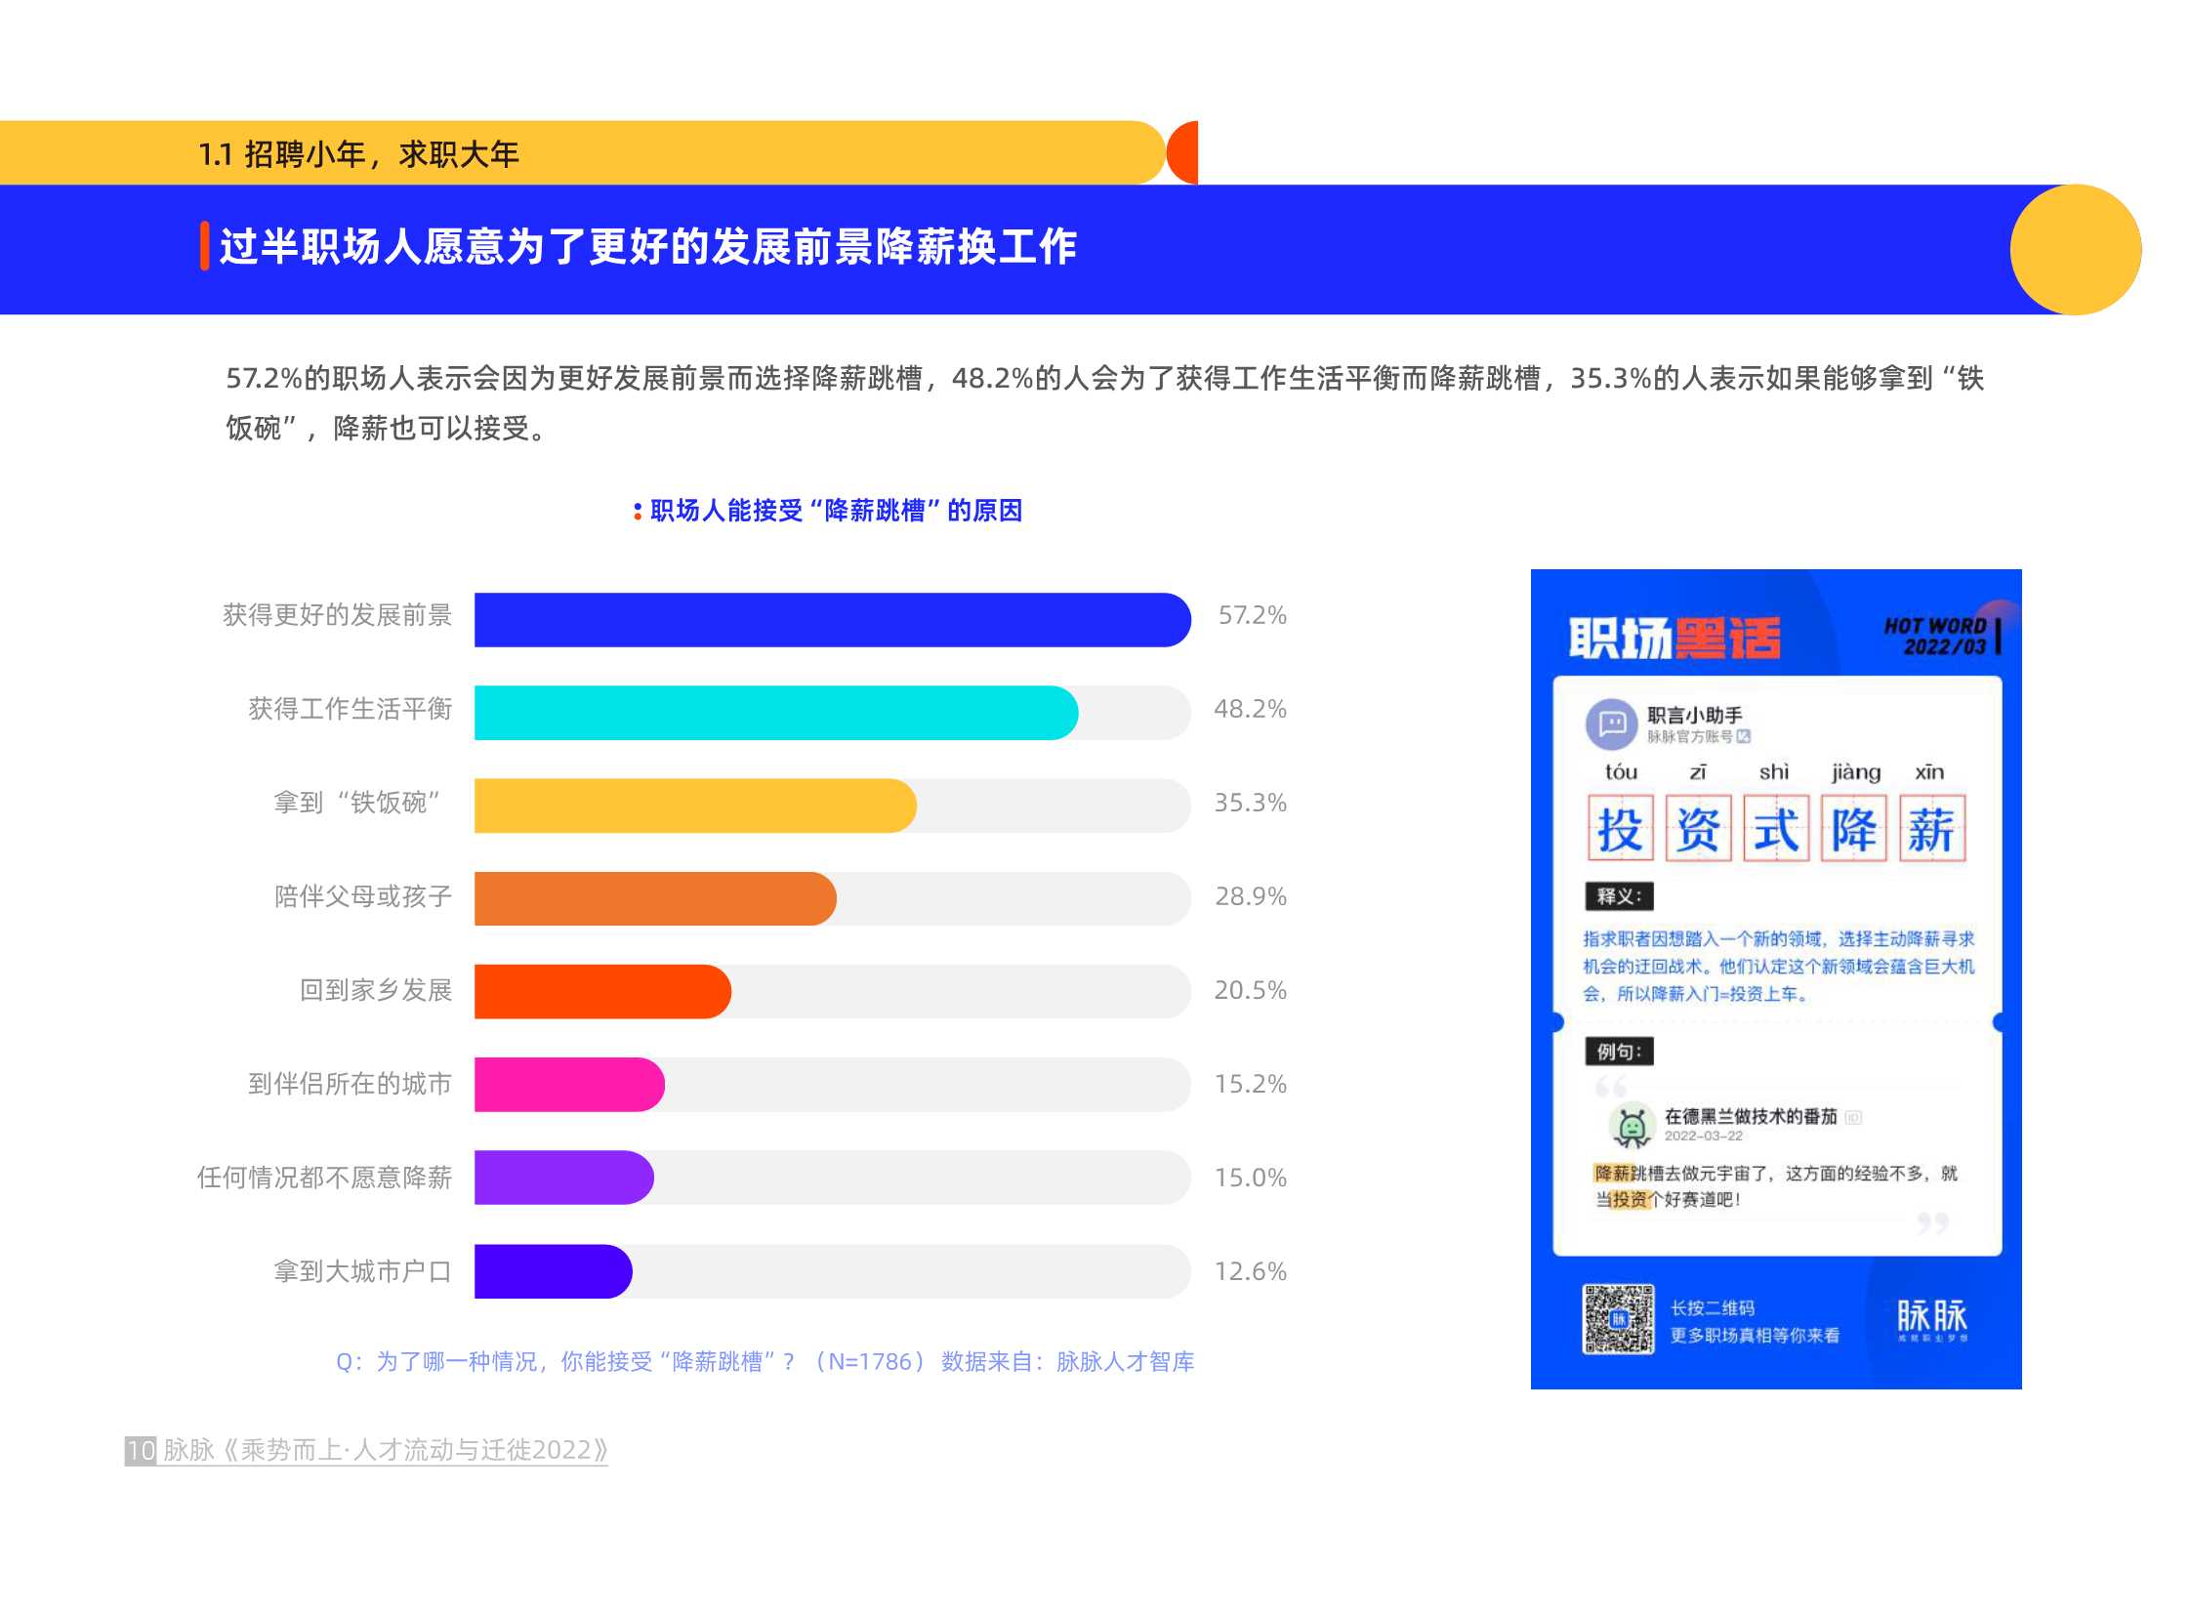Click the red-orange bar for 回到家乡发展
This screenshot has width=2191, height=1614.
click(x=602, y=992)
